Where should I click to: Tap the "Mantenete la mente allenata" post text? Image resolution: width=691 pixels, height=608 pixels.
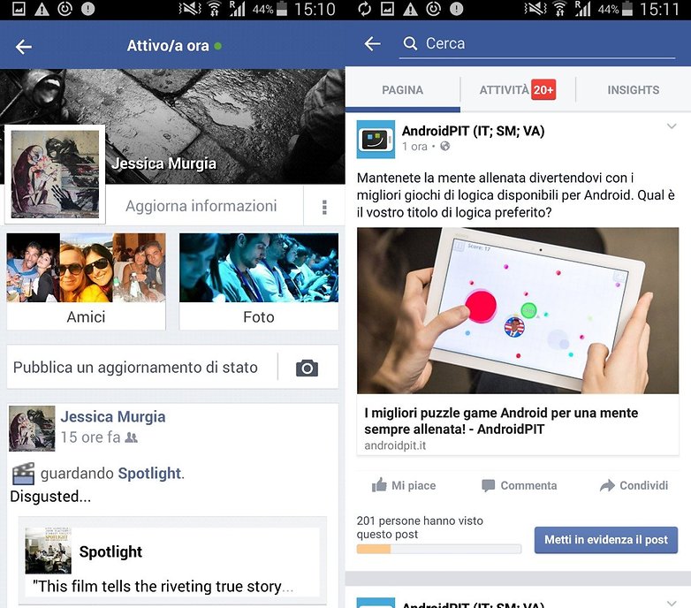point(516,195)
